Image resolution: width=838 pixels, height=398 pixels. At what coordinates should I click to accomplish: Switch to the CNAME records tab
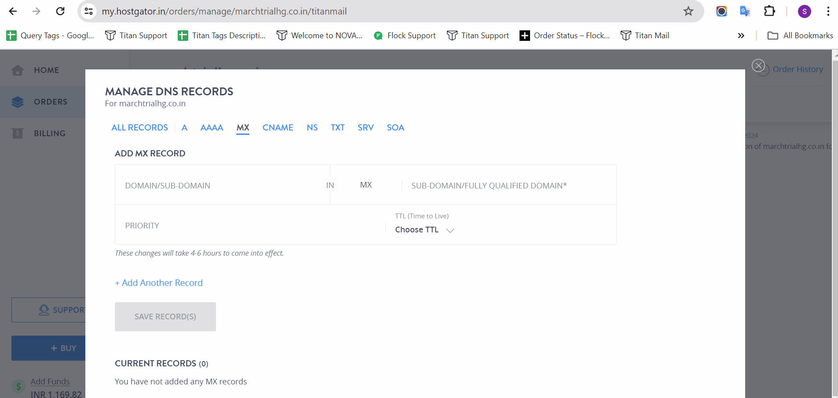click(x=278, y=127)
